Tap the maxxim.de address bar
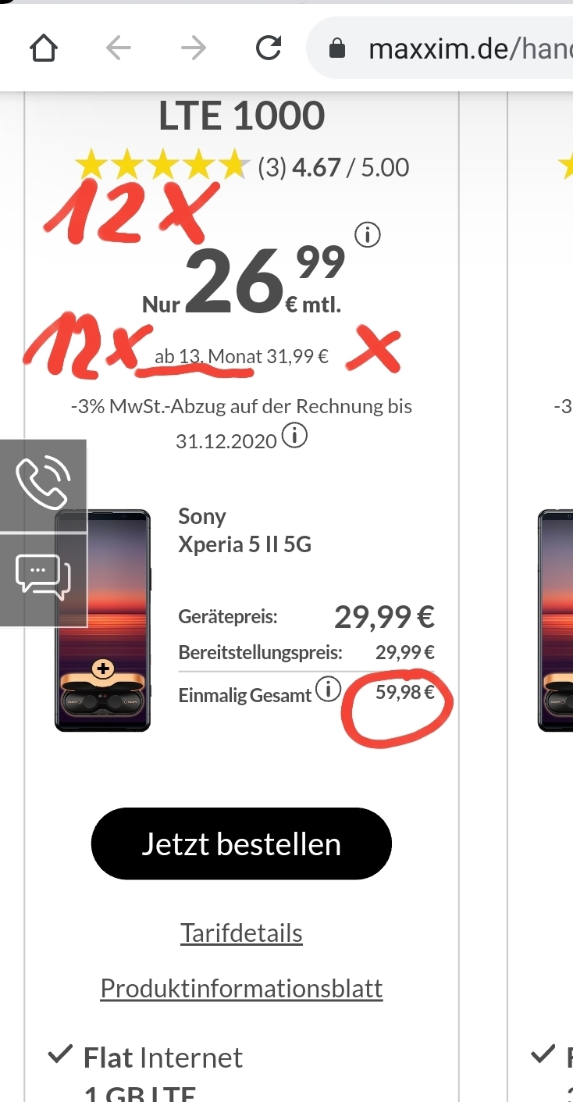Image resolution: width=573 pixels, height=1102 pixels. tap(441, 50)
